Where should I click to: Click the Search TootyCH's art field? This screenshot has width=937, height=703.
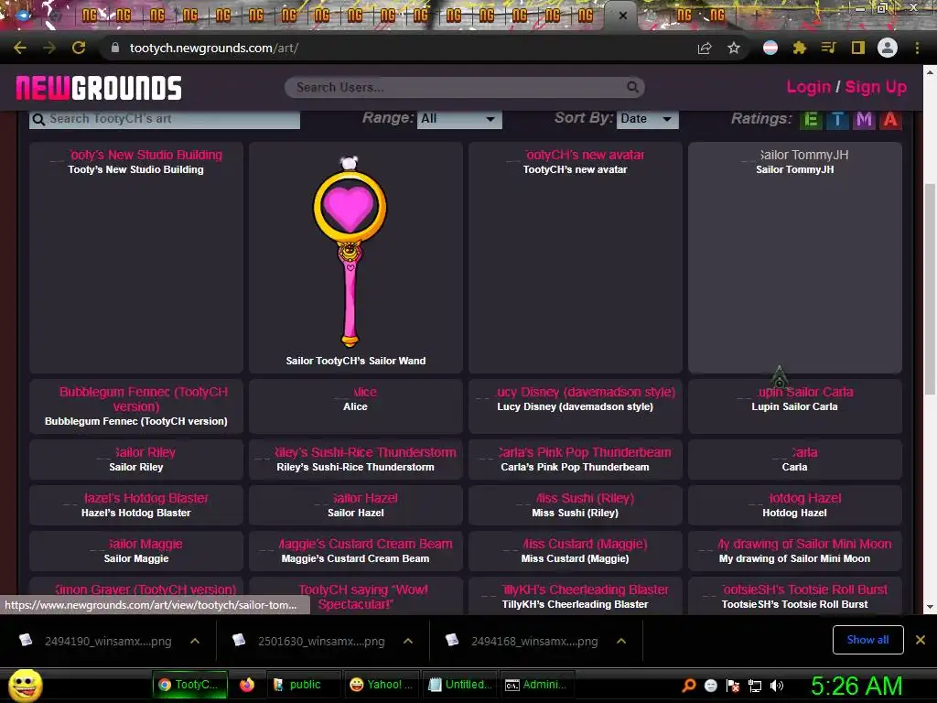(x=165, y=119)
